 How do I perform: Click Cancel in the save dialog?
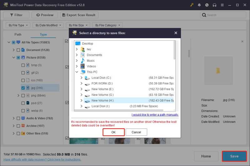coord(136,132)
